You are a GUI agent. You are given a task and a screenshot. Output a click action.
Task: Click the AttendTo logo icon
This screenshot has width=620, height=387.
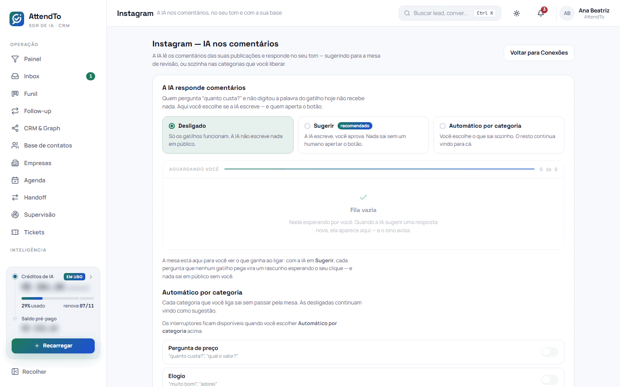[17, 19]
